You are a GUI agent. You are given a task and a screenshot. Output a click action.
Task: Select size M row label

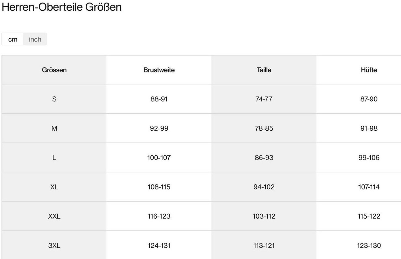54,128
